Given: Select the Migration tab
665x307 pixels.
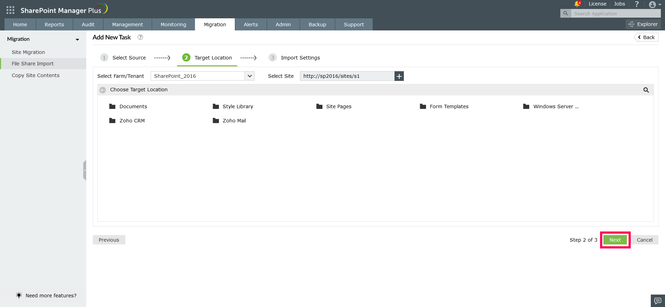Looking at the screenshot, I should coord(215,25).
